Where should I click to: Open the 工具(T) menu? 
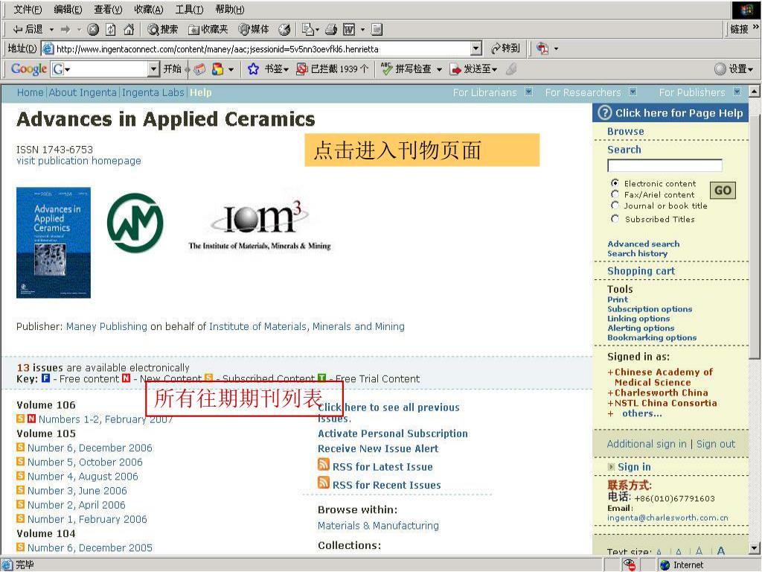(x=189, y=9)
